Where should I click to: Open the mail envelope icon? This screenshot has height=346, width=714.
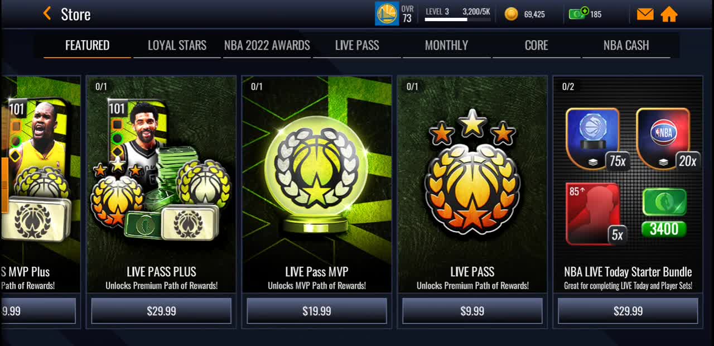point(645,14)
